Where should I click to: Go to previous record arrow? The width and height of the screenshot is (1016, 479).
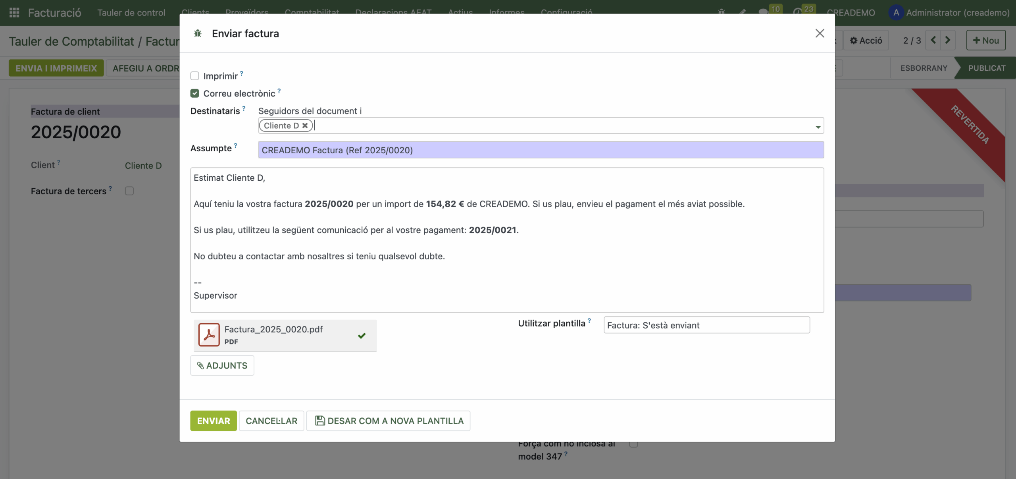933,40
